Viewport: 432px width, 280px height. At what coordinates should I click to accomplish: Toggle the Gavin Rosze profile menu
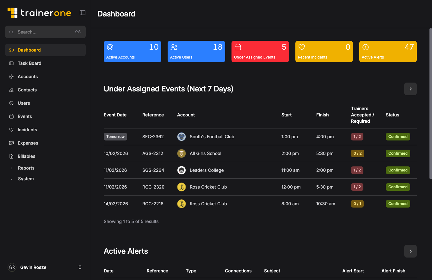click(80, 267)
